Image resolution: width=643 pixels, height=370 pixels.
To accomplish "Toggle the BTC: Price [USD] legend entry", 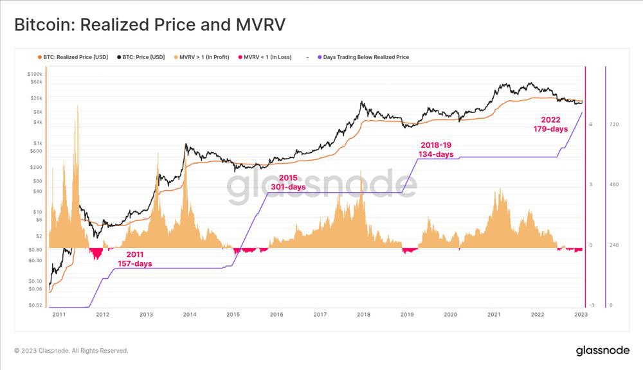I will click(141, 57).
